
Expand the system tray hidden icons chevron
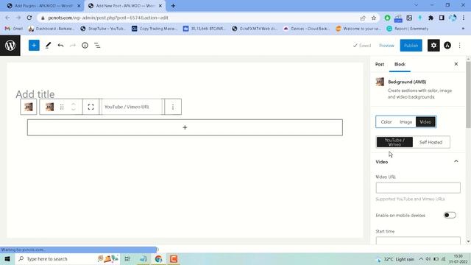(x=421, y=259)
